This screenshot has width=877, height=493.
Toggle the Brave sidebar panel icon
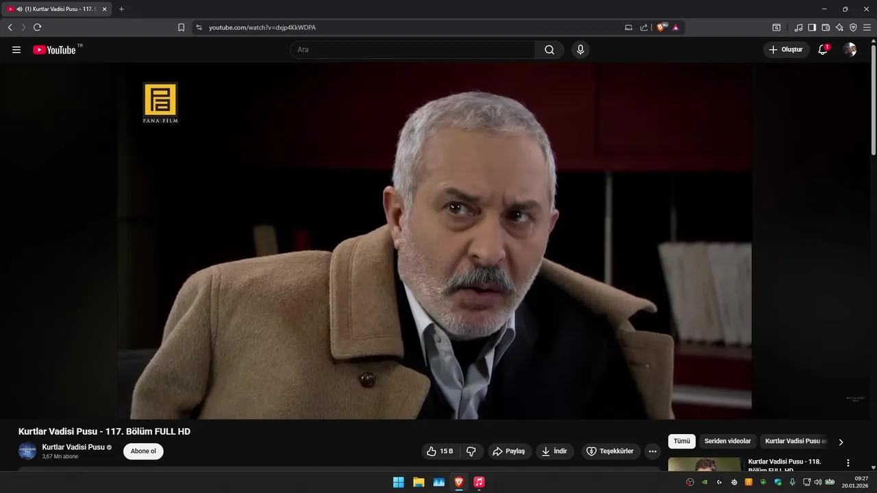[x=812, y=27]
